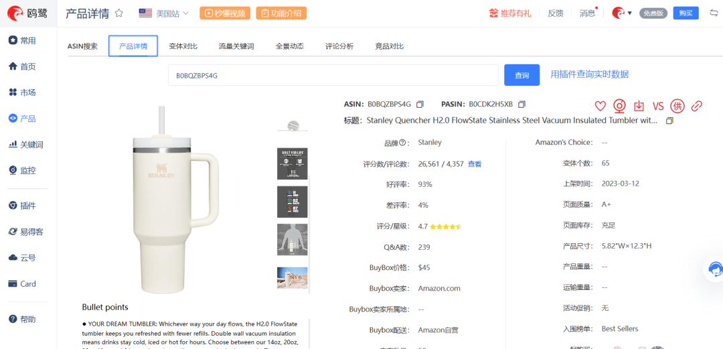Image resolution: width=723 pixels, height=349 pixels.
Task: Click the 推荐有礼 link
Action: coord(510,13)
